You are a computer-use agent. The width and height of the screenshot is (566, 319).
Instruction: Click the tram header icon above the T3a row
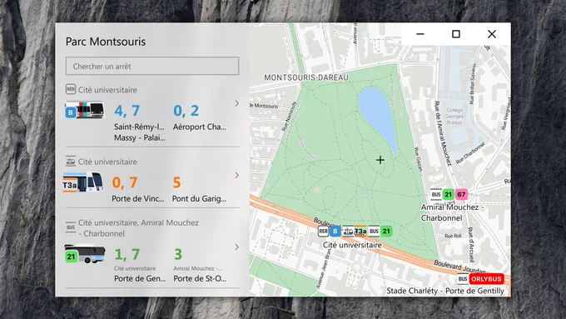pos(71,161)
